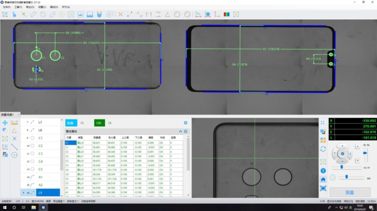This screenshot has width=377, height=211.
Task: Click the gear icon in the property table header
Action: [186, 132]
